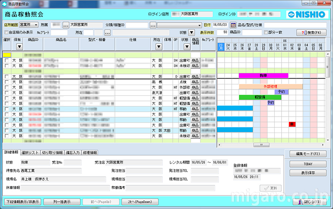The height and width of the screenshot is (209, 333).
Task: Check the selection box of the first product row
Action: pyautogui.click(x=7, y=60)
